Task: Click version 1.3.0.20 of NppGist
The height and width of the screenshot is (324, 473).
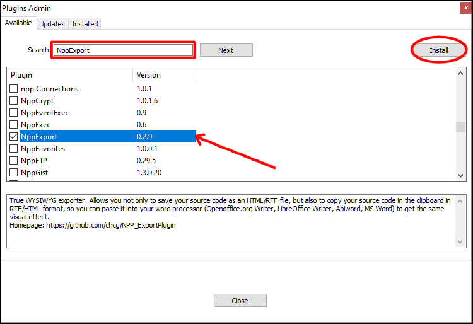Action: [149, 172]
